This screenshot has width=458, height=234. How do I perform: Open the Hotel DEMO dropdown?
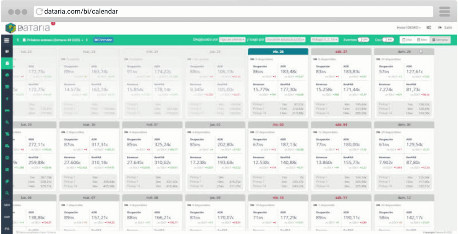pos(409,28)
